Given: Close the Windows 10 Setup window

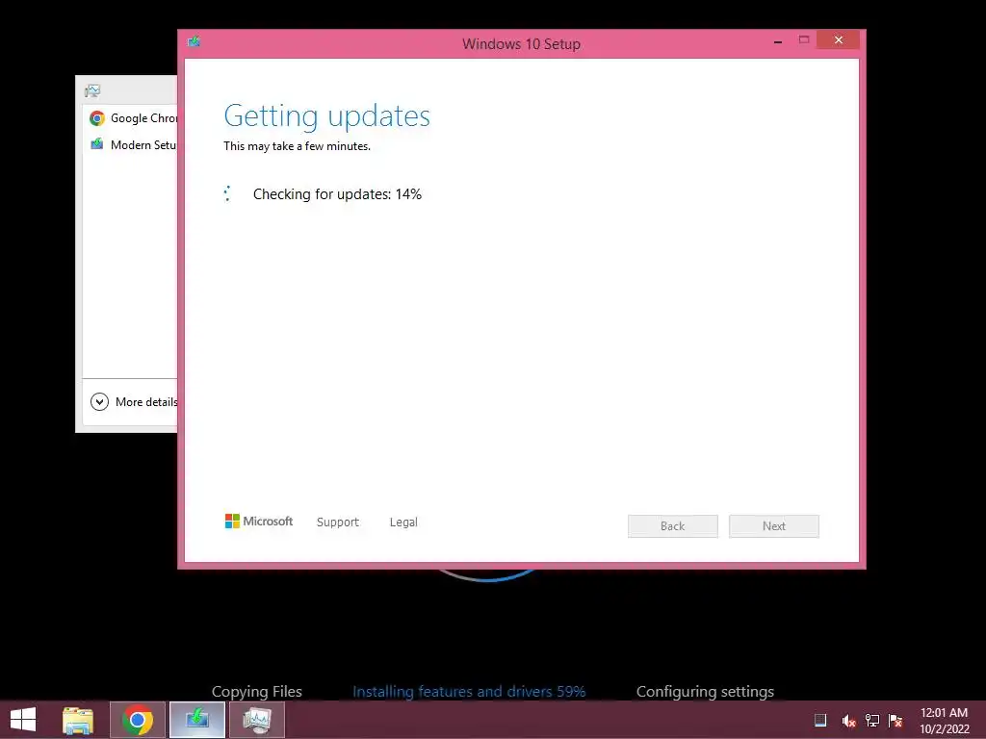Looking at the screenshot, I should [x=839, y=39].
